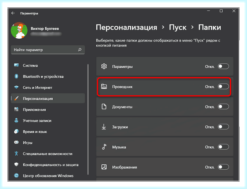247x189 pixels.
Task: Turn on the Документы switch
Action: (x=223, y=106)
